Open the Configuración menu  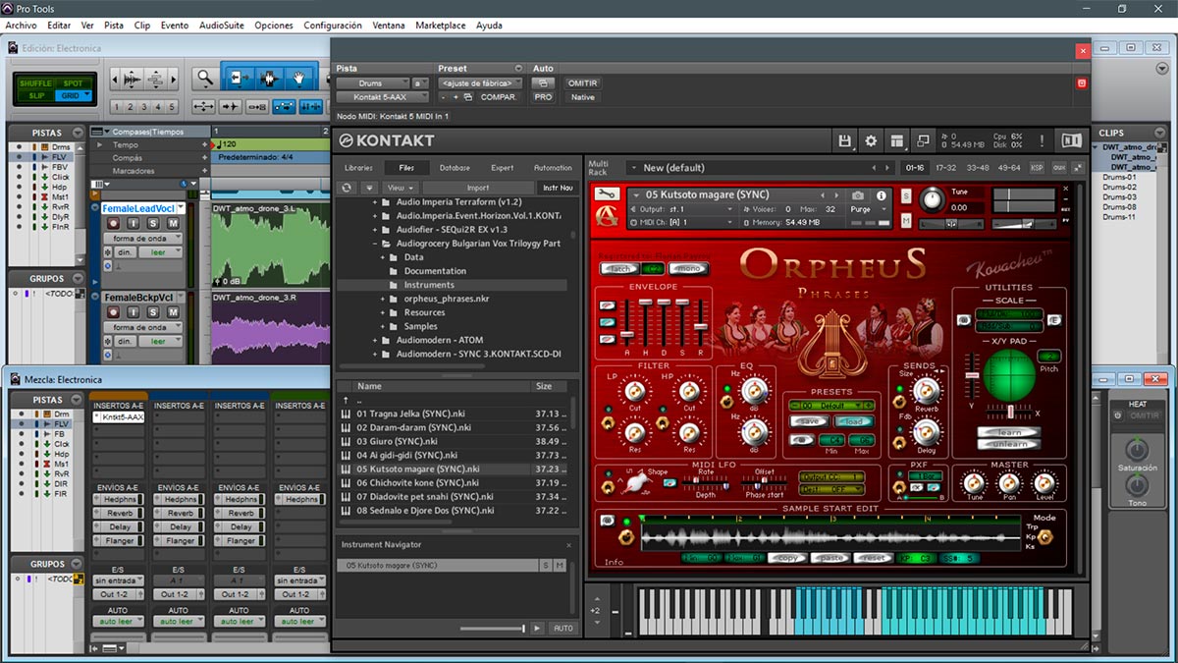333,26
